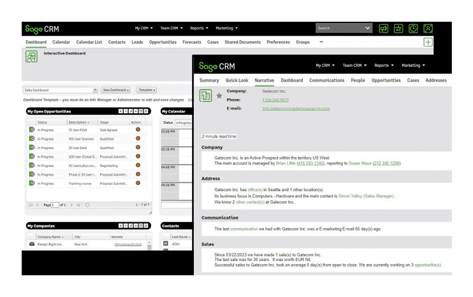
Task: Open the Communications tab of Gatecom
Action: 327,80
